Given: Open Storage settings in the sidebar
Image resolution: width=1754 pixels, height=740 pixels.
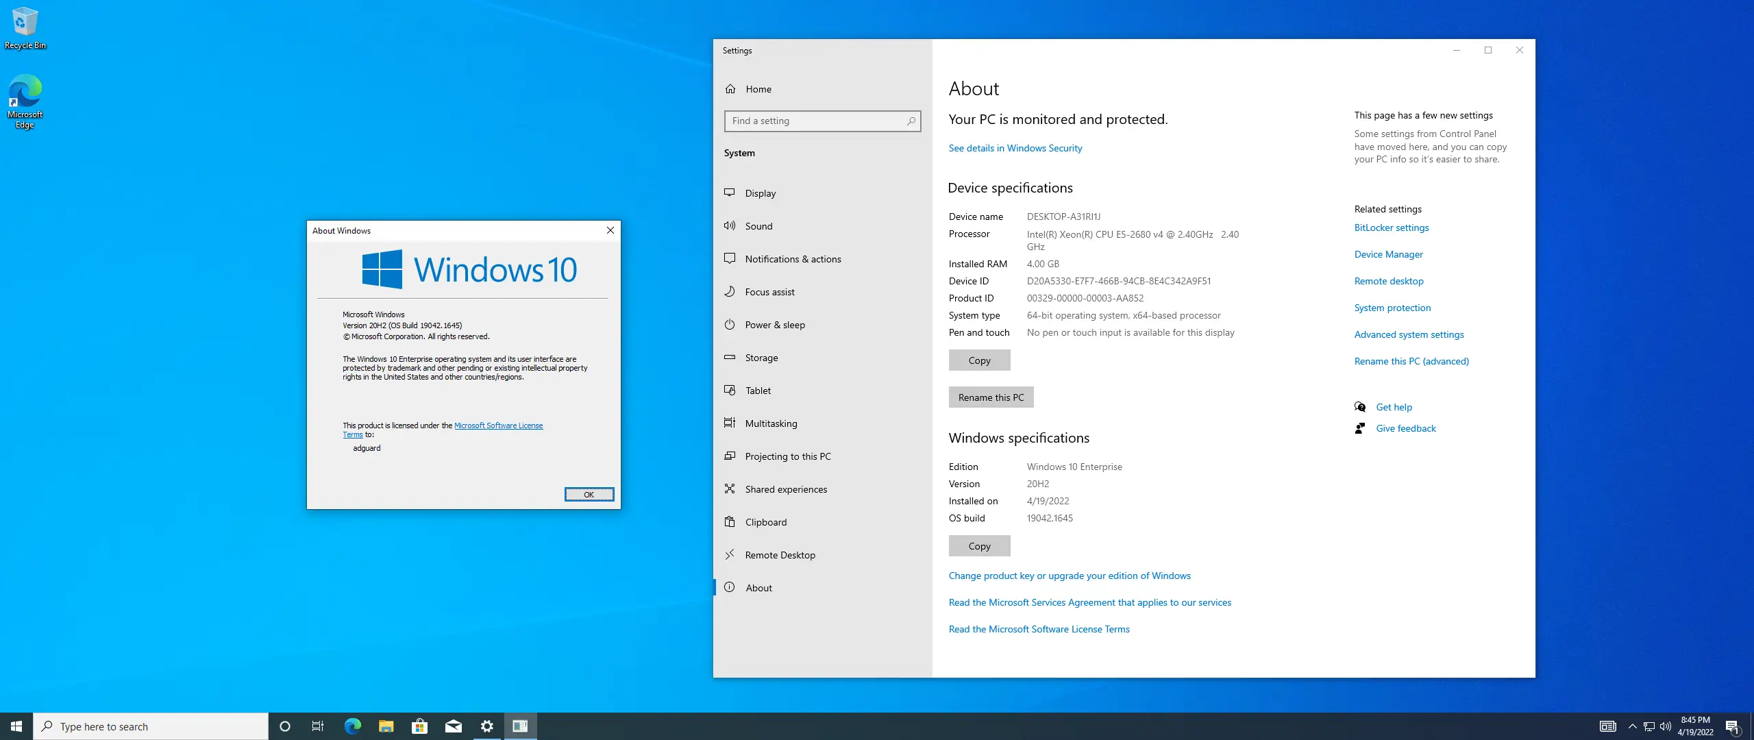Looking at the screenshot, I should click(761, 358).
